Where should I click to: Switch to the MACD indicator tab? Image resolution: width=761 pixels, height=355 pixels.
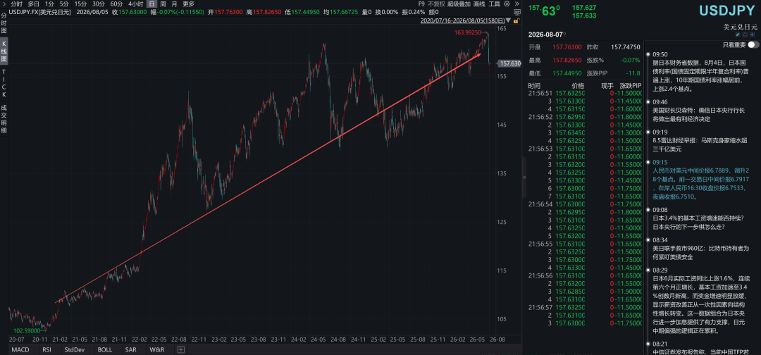pos(20,349)
